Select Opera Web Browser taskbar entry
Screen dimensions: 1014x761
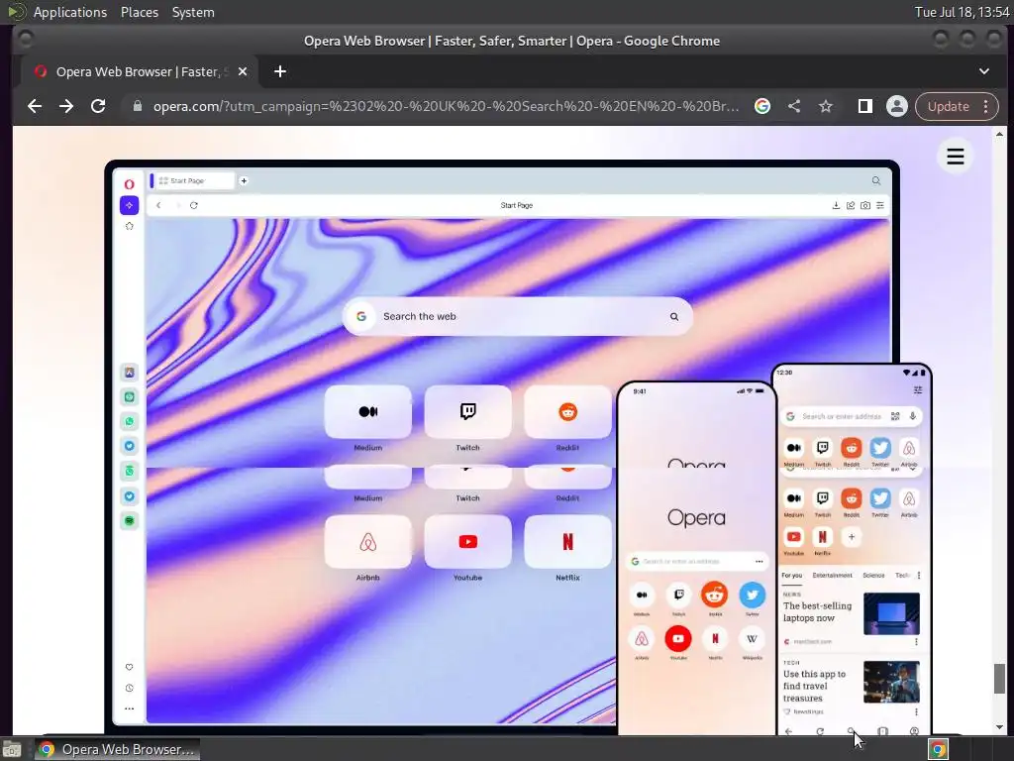pos(117,749)
